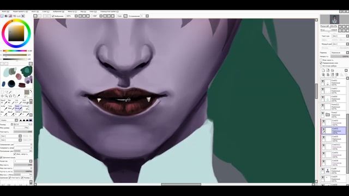Open the Canvas (Холст) menu
Viewport: 349px width, 196px height.
pyautogui.click(x=35, y=11)
